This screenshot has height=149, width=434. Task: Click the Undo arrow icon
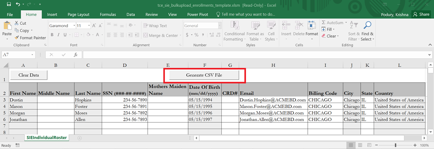click(18, 4)
